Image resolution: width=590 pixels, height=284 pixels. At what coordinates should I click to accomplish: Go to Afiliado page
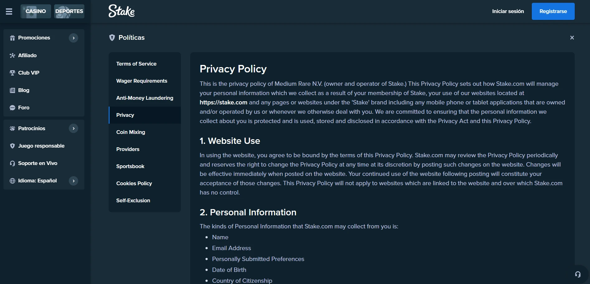[27, 55]
